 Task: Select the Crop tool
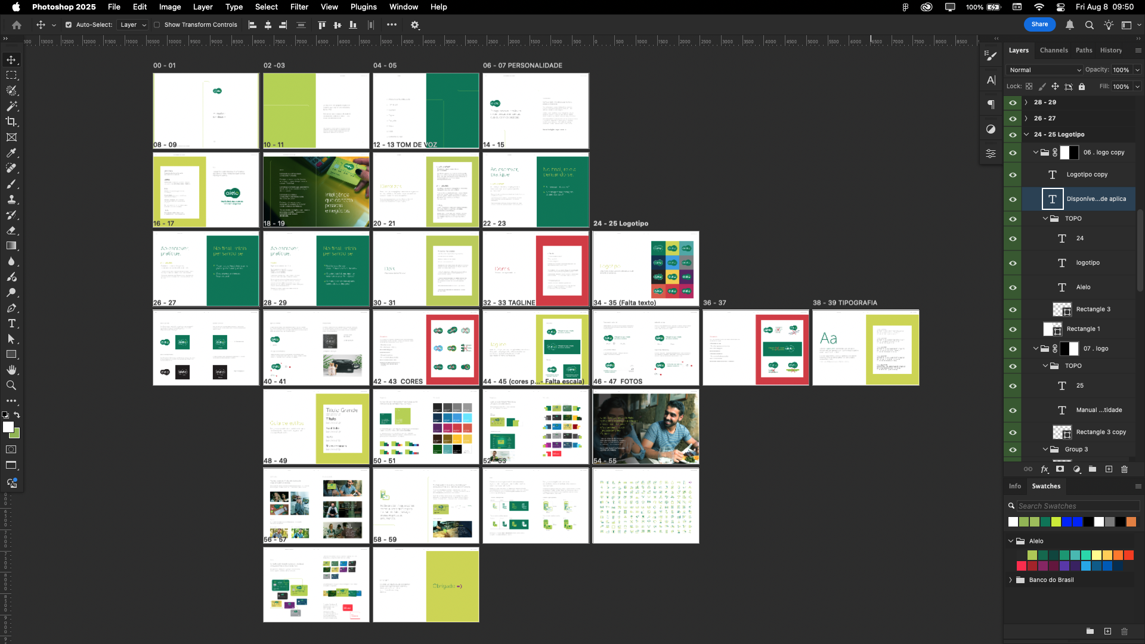[11, 122]
